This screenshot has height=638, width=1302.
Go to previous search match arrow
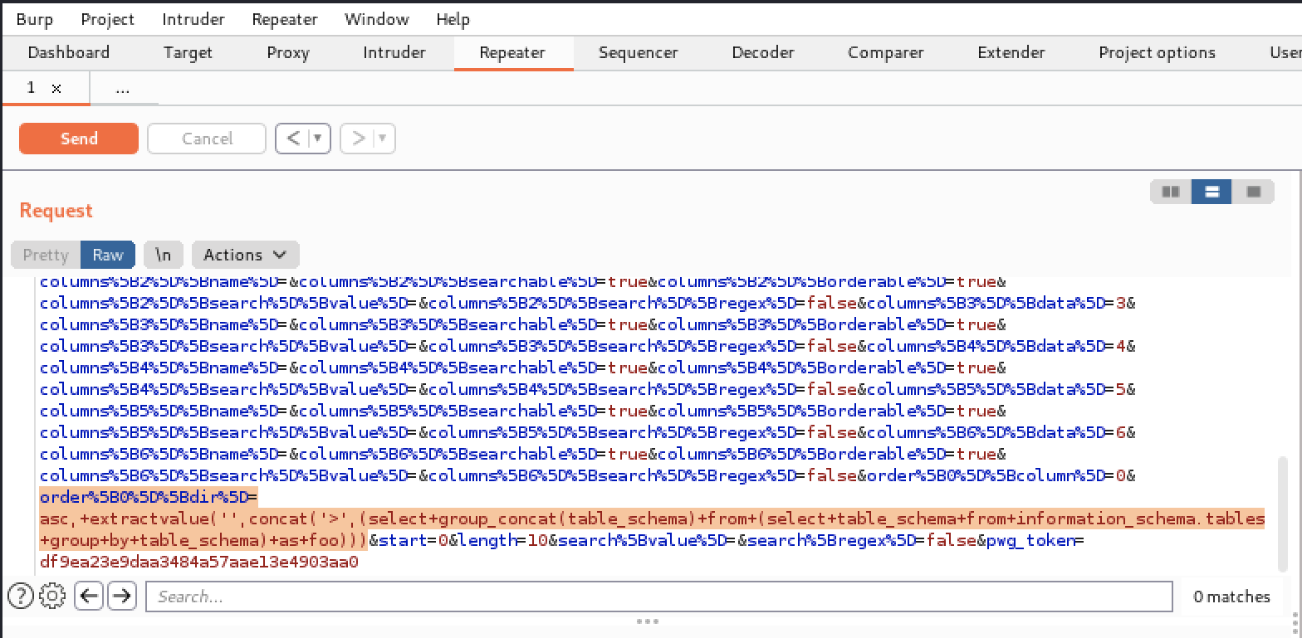click(89, 596)
